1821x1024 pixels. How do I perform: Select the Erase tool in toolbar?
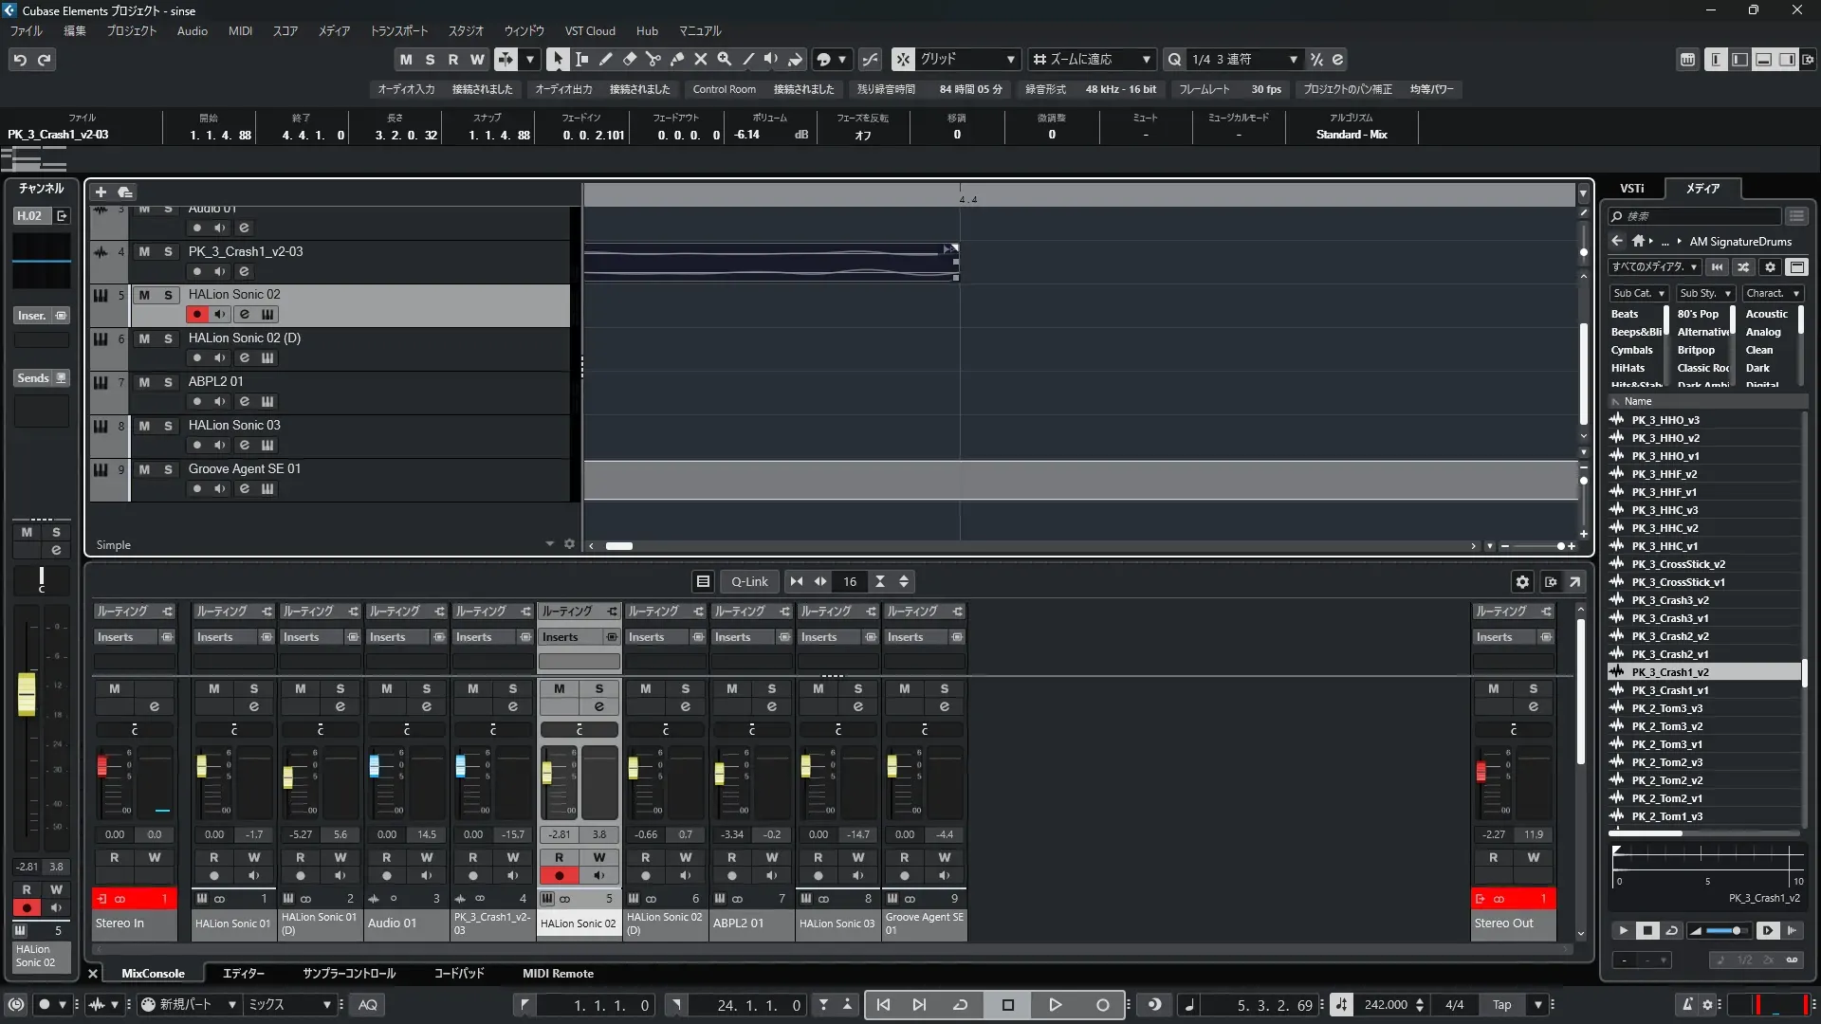point(630,59)
